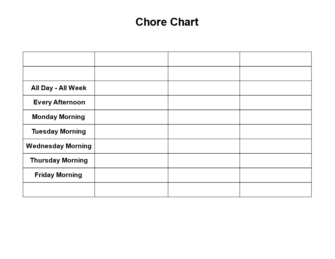This screenshot has height=259, width=335.
Task: Click the top-right empty header cell
Action: pos(276,59)
